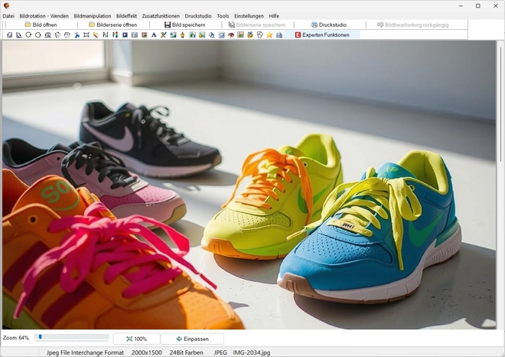505x357 pixels.
Task: Open the Zusatzfunktionen menu
Action: point(161,15)
